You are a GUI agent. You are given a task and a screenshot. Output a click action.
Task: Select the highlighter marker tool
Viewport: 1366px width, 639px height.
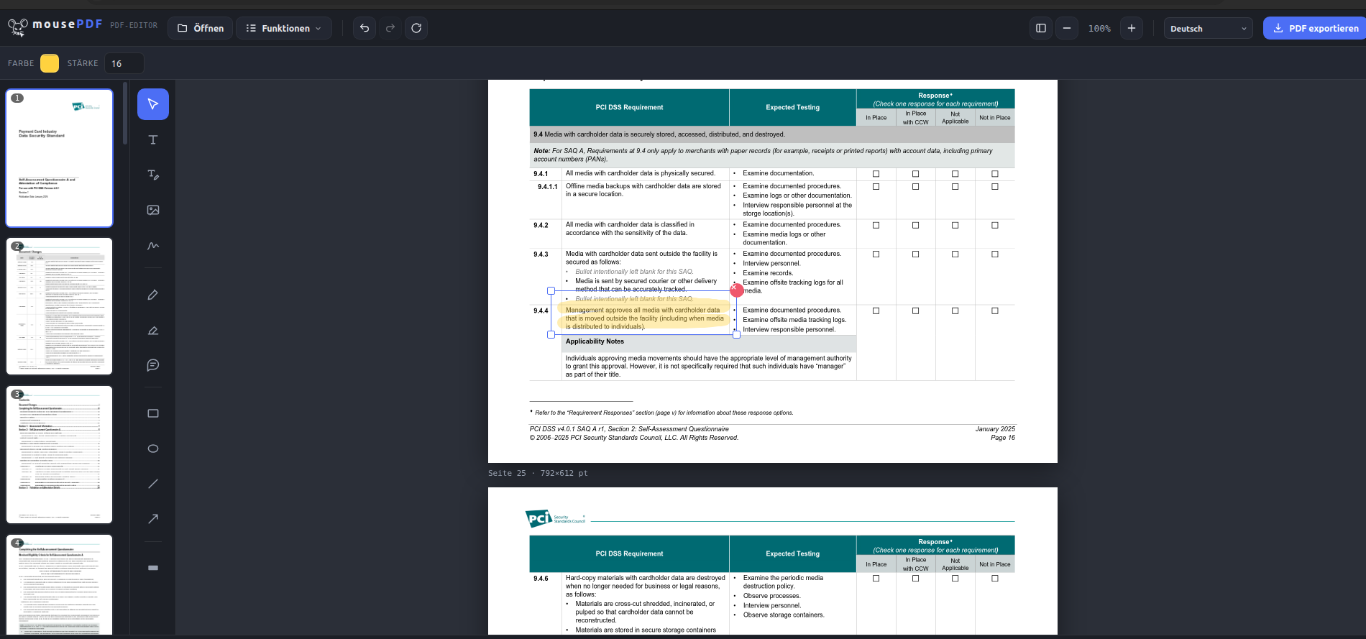[153, 330]
